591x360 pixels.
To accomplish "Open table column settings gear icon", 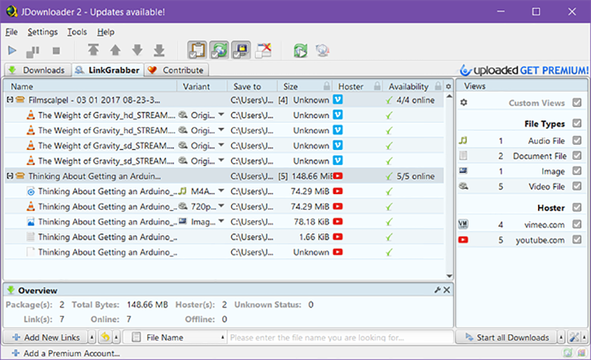I will 448,86.
